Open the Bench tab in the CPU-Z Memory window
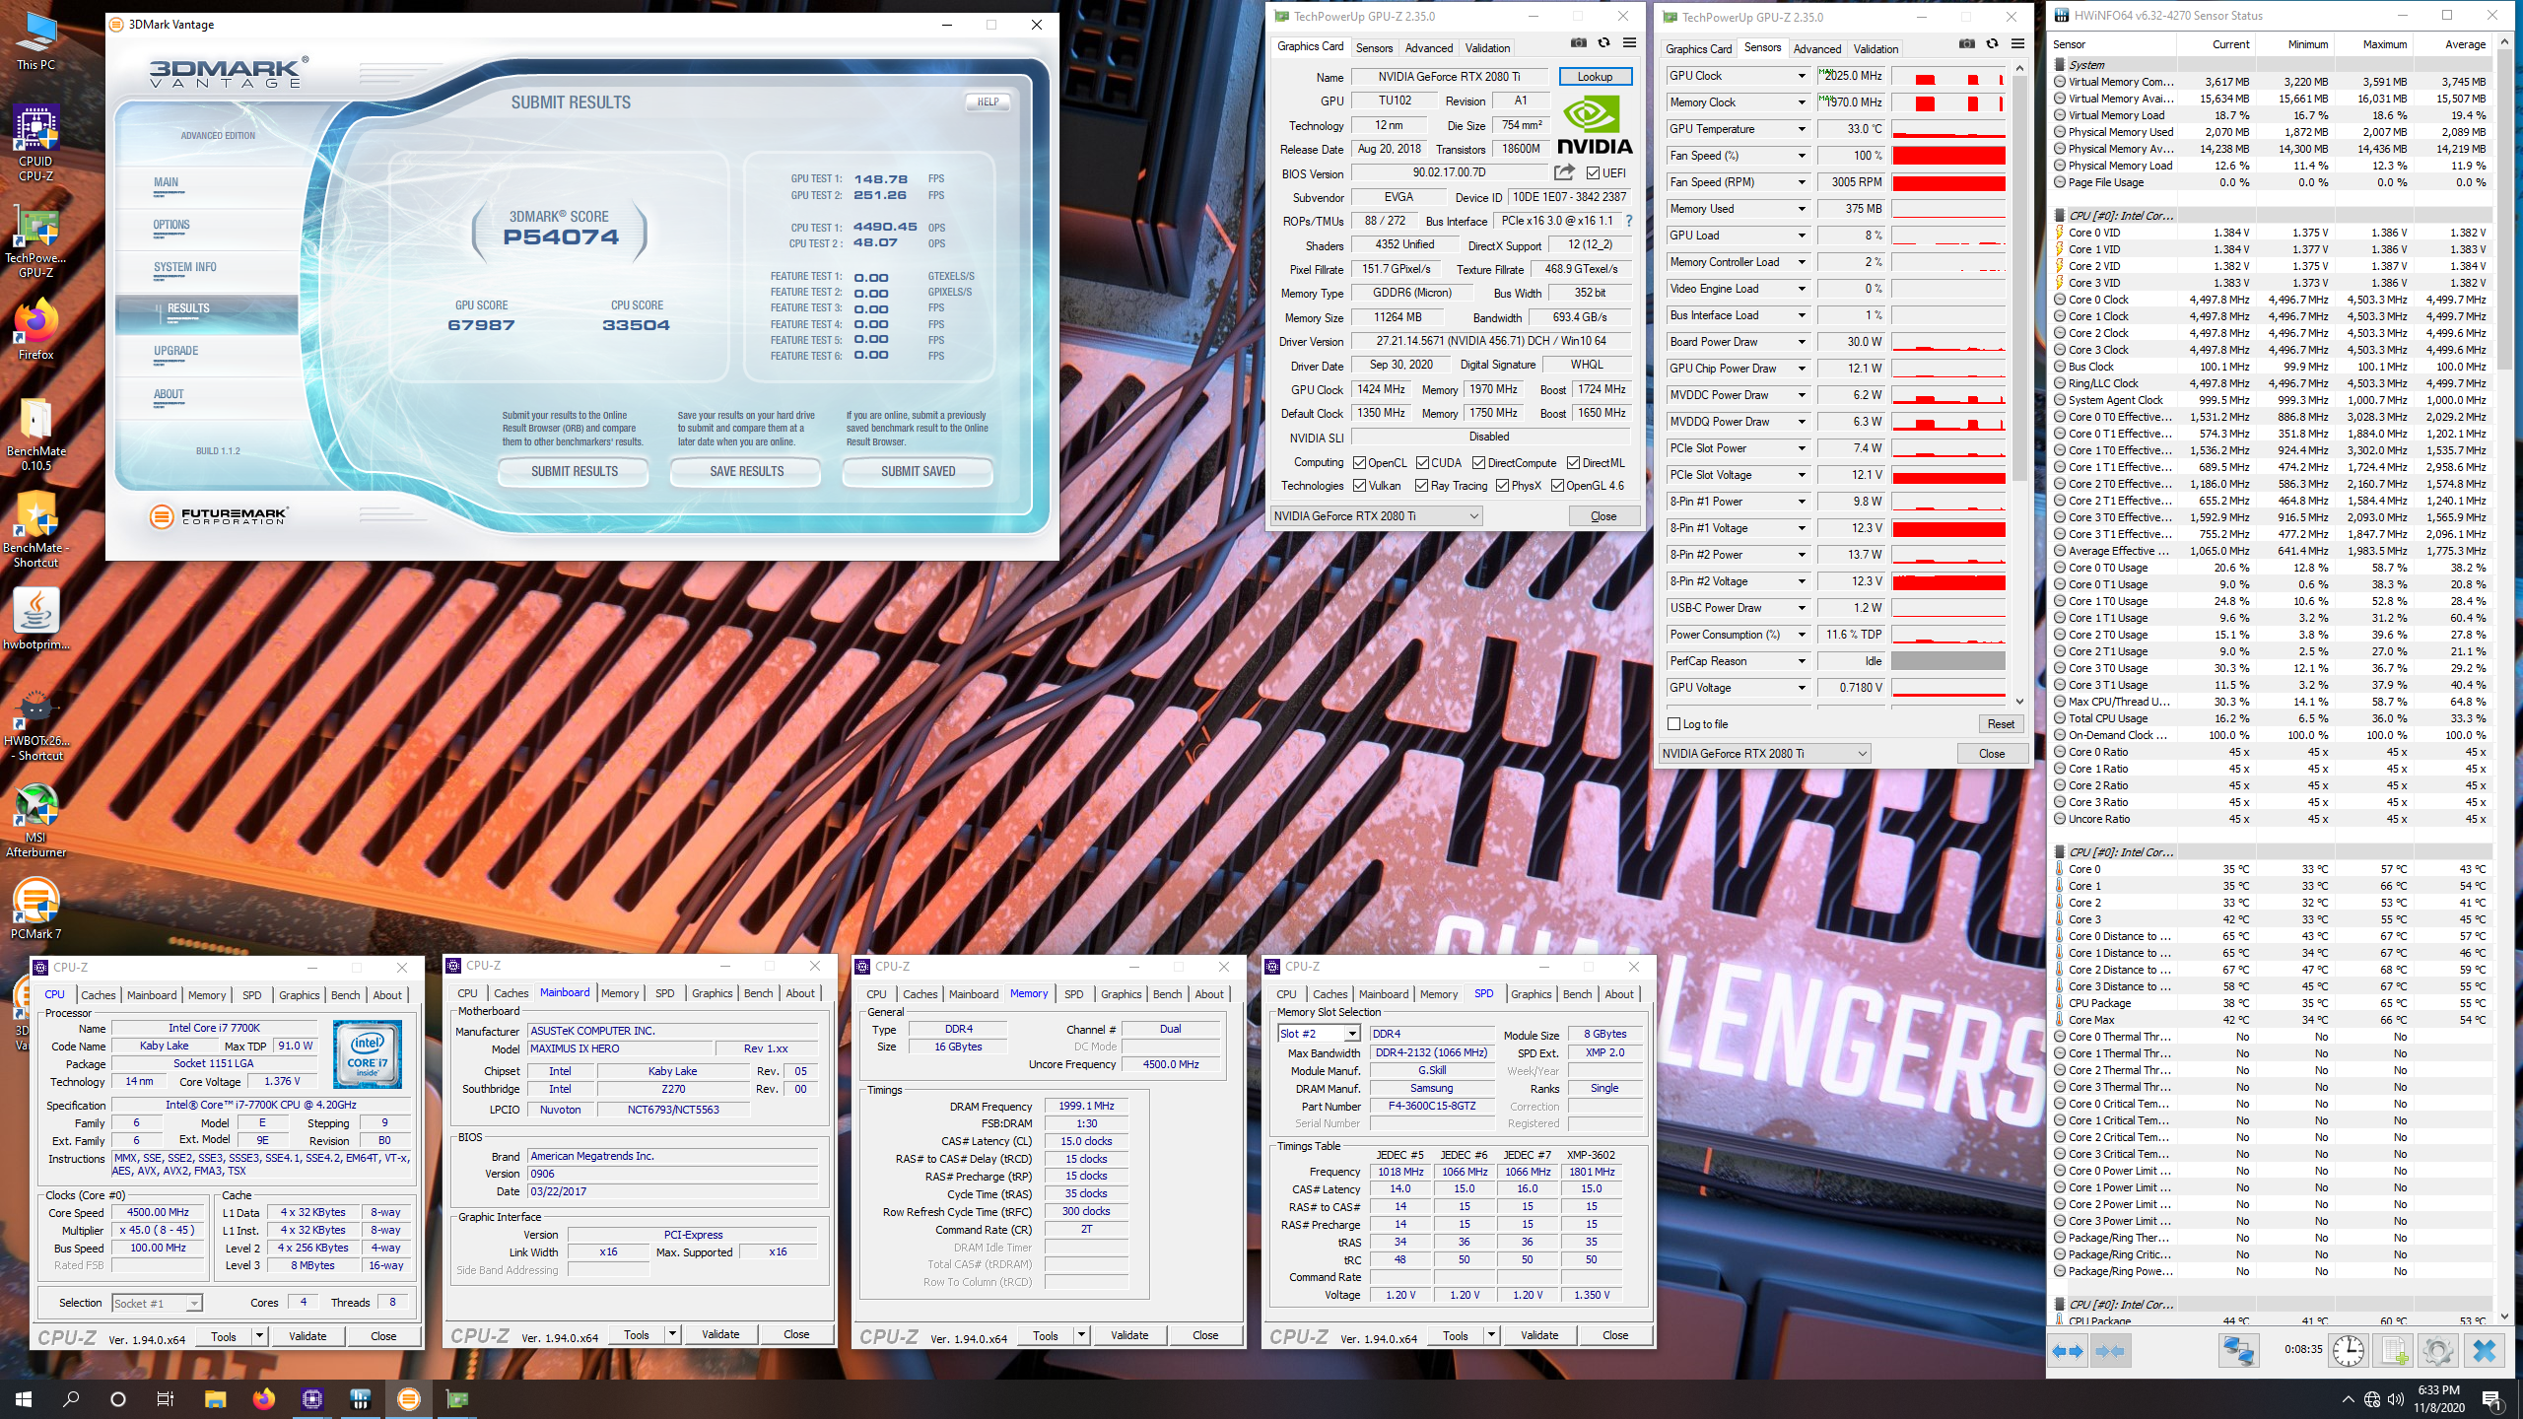Image resolution: width=2523 pixels, height=1419 pixels. coord(1167,994)
